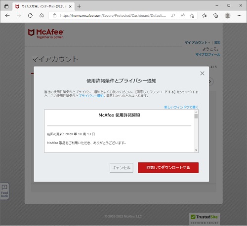The width and height of the screenshot is (247, 226).
Task: Click 同意してダウンロードする button
Action: [168, 168]
